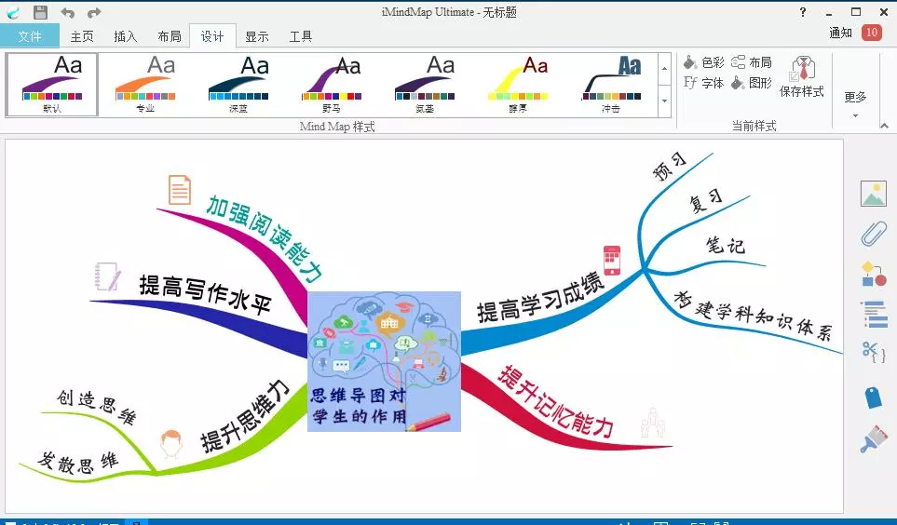The width and height of the screenshot is (897, 525).
Task: Switch to the 布局 tab
Action: [x=170, y=36]
